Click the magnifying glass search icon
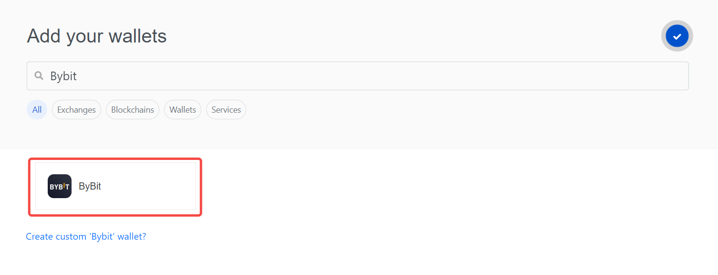Viewport: 718px width, 275px height. pos(39,76)
